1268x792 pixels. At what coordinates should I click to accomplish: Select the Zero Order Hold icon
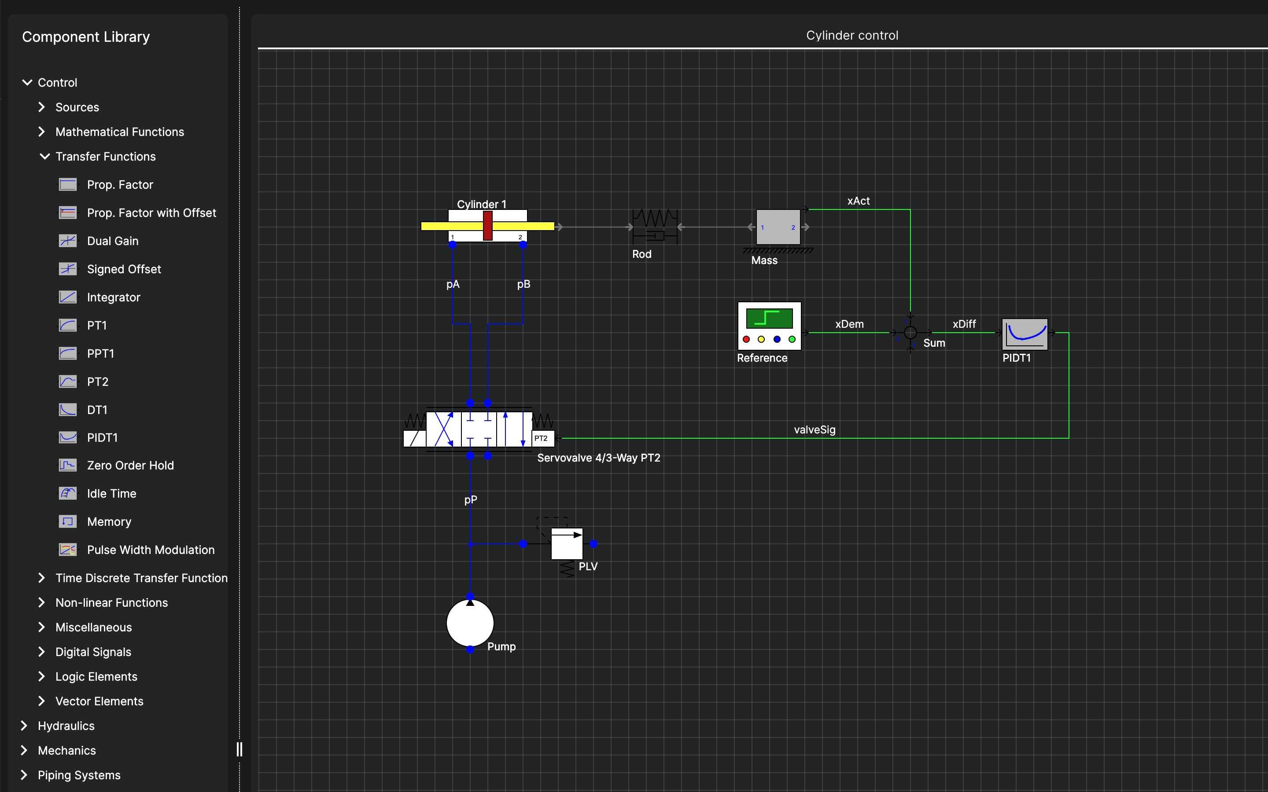(68, 465)
